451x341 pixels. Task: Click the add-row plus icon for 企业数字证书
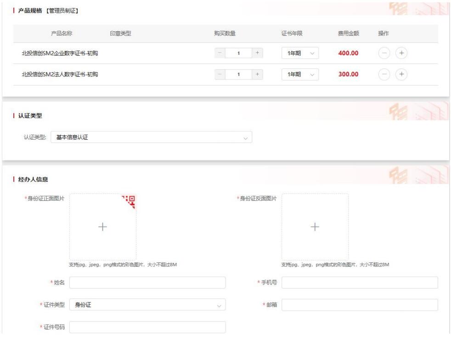click(401, 53)
